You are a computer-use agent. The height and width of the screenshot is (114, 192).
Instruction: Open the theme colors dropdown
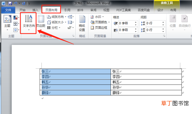point(16,18)
